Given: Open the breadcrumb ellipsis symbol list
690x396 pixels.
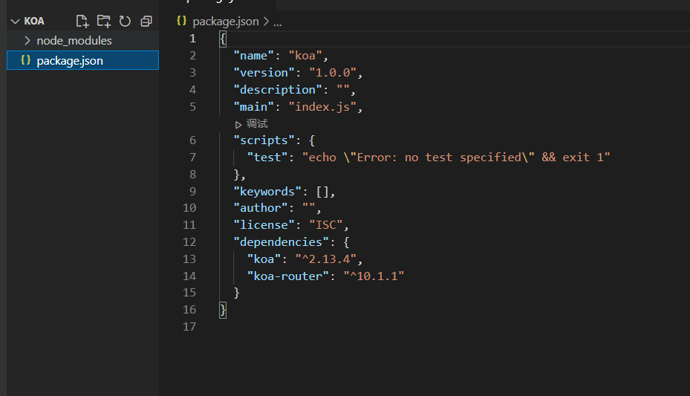Looking at the screenshot, I should (x=278, y=22).
